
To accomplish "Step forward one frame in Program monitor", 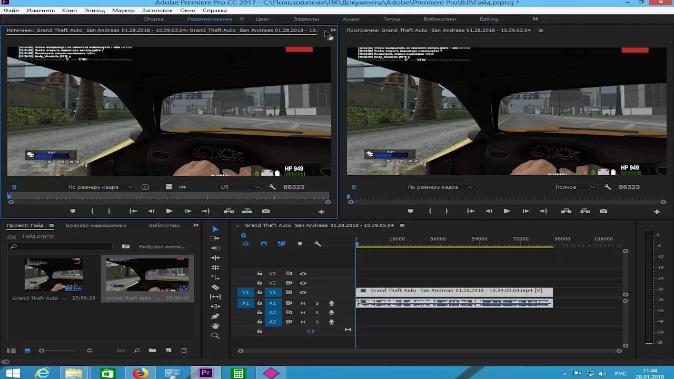I will [526, 211].
